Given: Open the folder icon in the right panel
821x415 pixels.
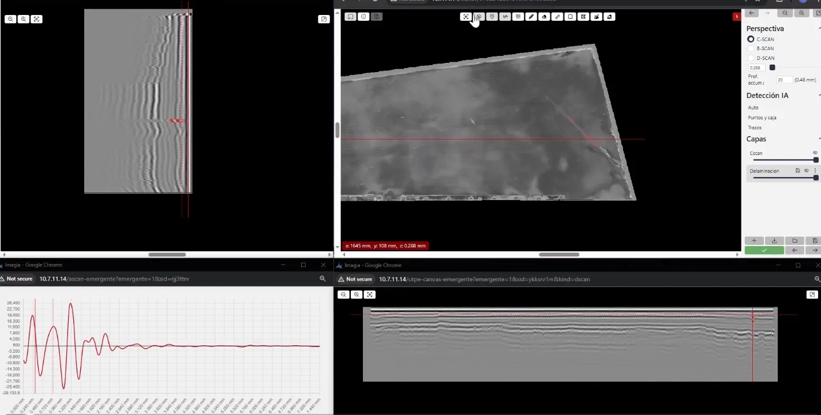Looking at the screenshot, I should [794, 241].
